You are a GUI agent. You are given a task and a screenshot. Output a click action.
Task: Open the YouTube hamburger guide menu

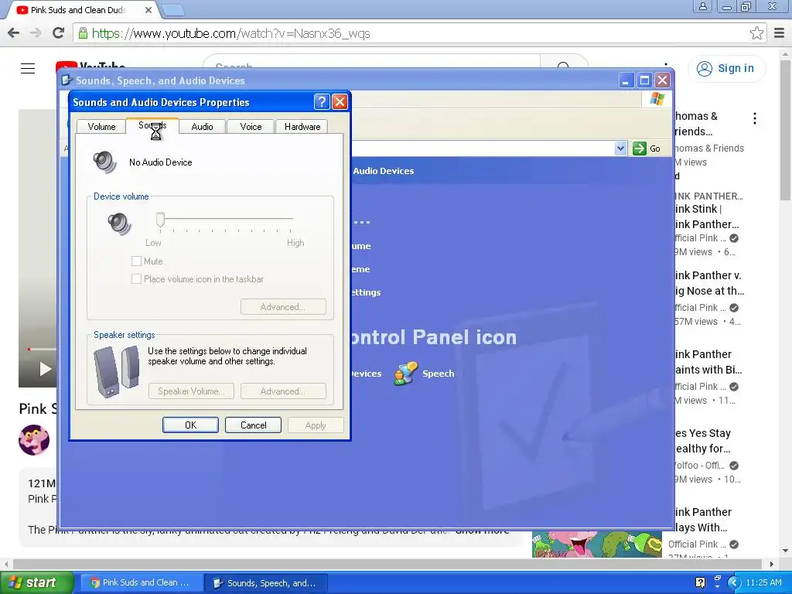coord(28,68)
